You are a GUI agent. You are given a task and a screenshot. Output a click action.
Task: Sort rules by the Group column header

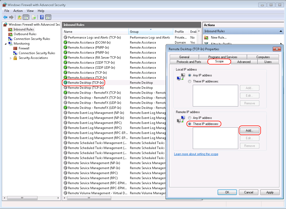(x=151, y=32)
